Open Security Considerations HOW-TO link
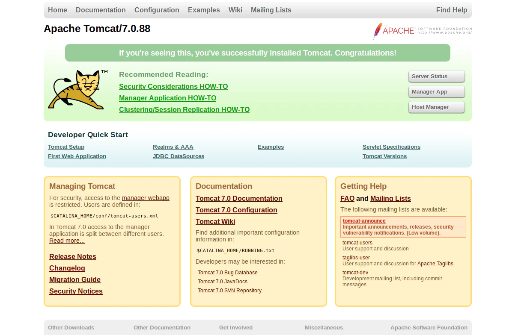This screenshot has height=335, width=521. point(173,86)
